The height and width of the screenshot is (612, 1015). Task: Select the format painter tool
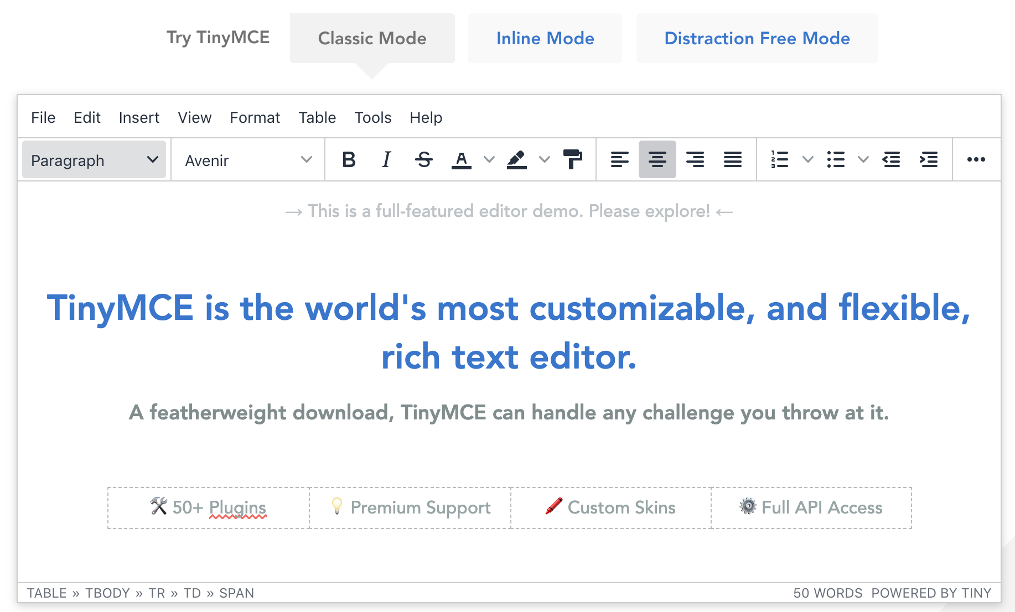[573, 159]
